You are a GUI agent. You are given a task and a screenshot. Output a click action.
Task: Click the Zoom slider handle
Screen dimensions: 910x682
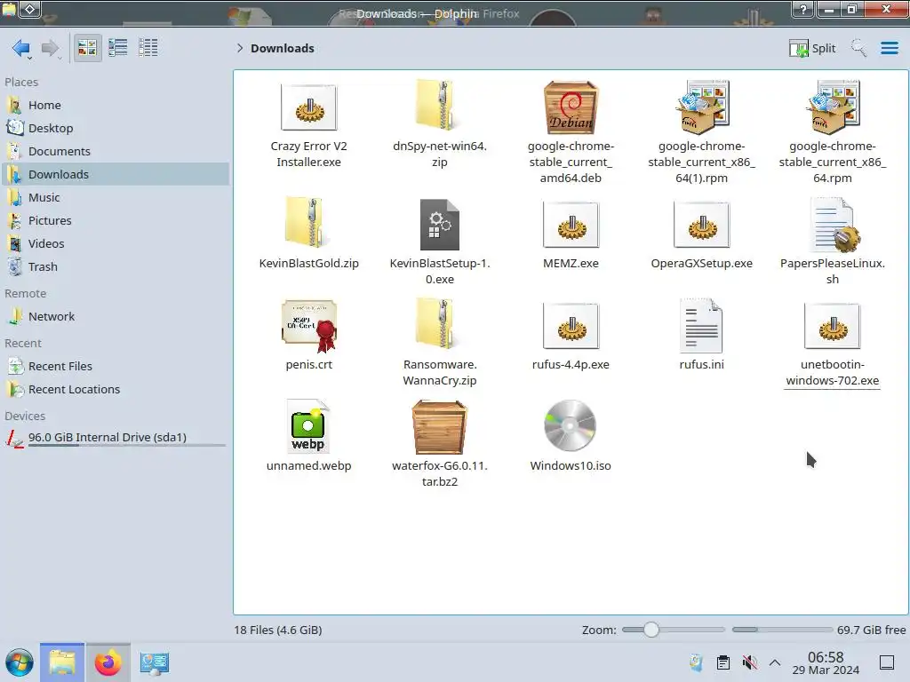[651, 630]
